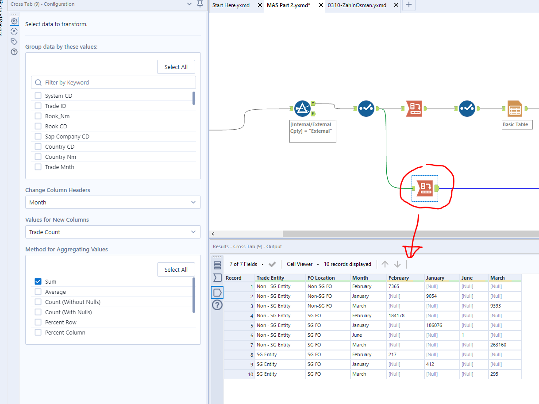Check the Trade Mnth grouping field
Image resolution: width=539 pixels, height=404 pixels.
[x=38, y=167]
